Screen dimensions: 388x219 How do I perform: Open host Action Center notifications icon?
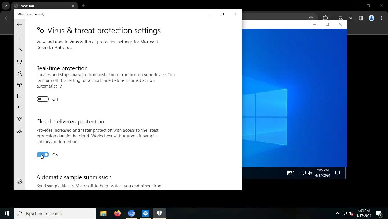[379, 213]
